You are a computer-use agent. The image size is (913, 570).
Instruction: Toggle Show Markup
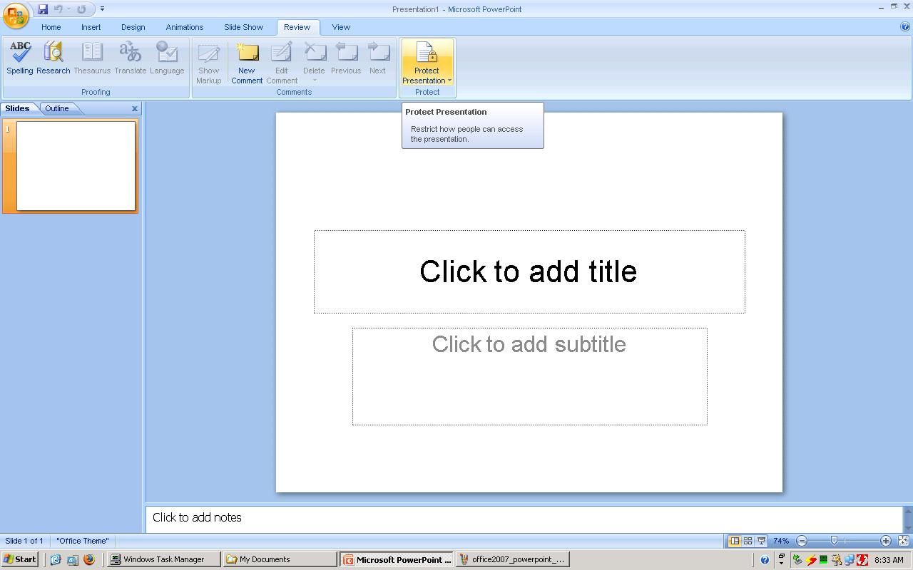click(x=208, y=63)
